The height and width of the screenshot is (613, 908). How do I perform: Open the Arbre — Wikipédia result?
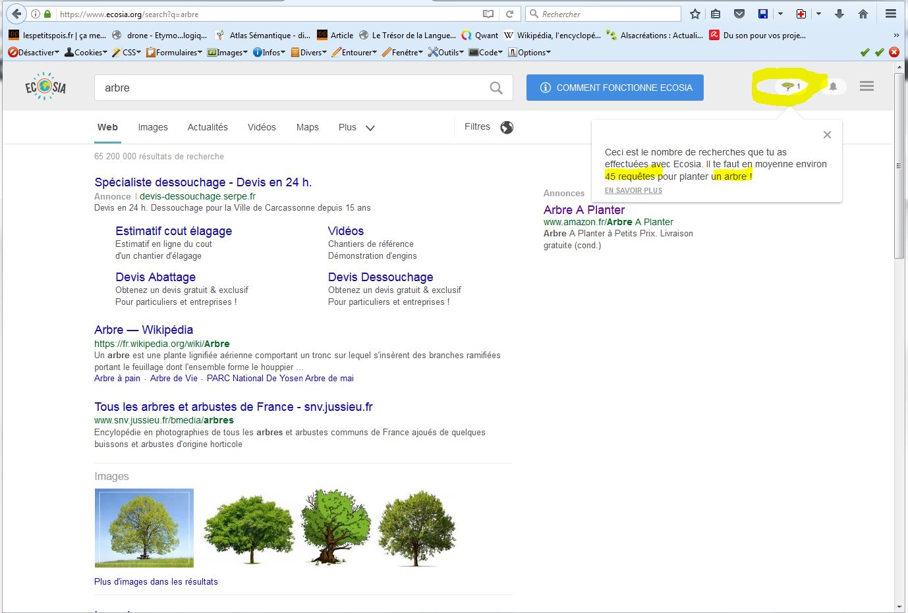click(144, 330)
